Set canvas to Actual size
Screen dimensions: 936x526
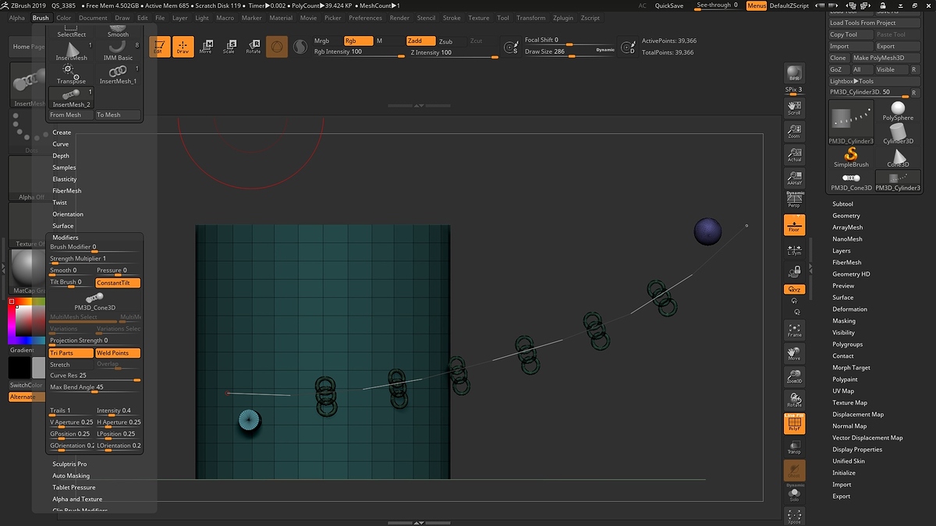click(794, 154)
